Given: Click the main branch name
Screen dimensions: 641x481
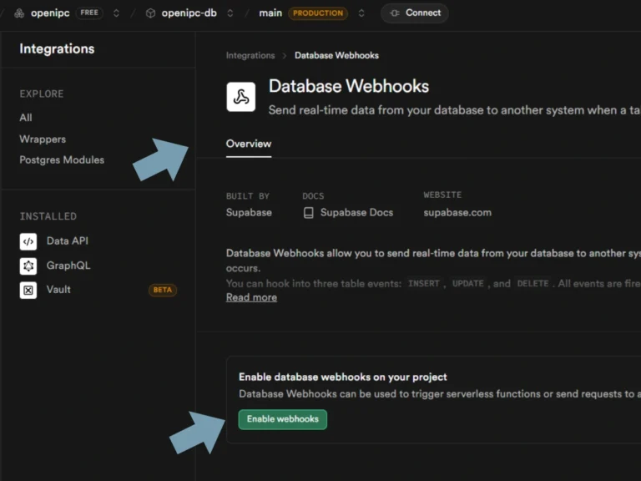Looking at the screenshot, I should [270, 13].
